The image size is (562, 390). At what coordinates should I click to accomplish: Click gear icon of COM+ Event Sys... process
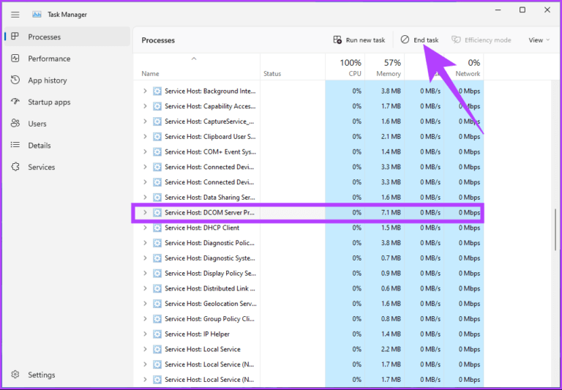click(x=157, y=151)
